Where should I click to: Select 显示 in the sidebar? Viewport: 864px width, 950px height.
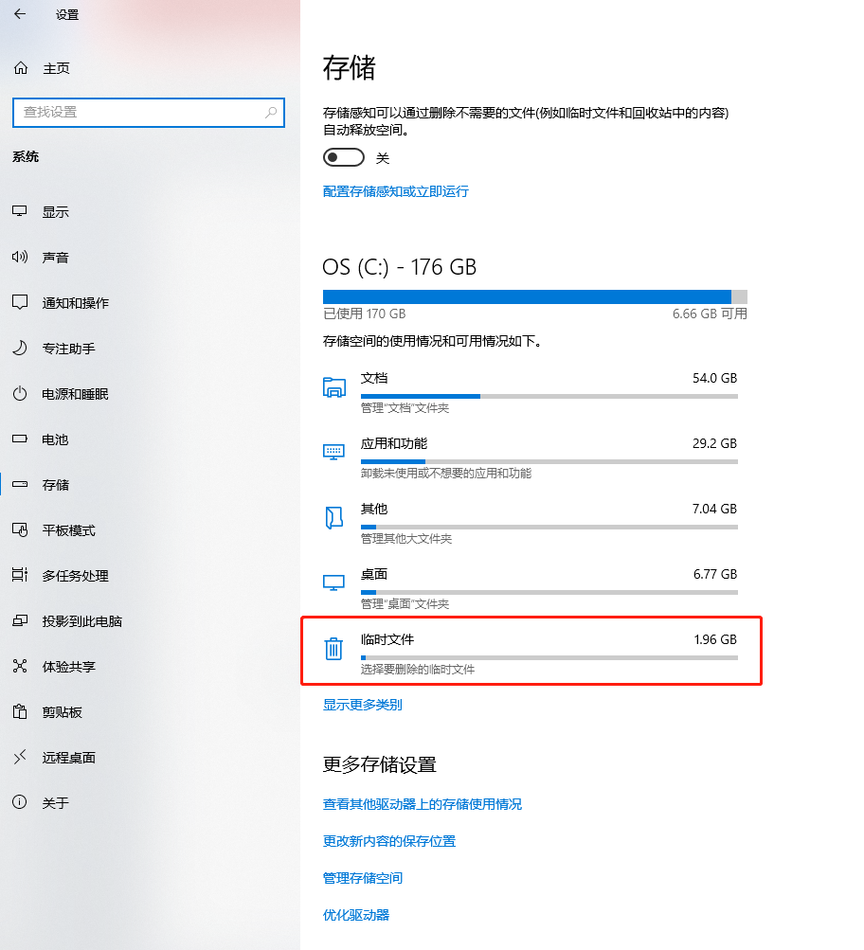[x=56, y=211]
